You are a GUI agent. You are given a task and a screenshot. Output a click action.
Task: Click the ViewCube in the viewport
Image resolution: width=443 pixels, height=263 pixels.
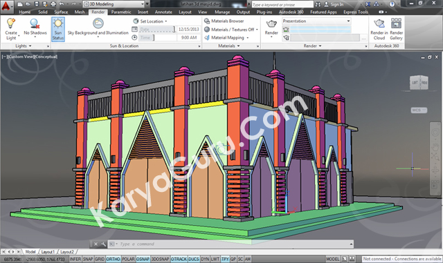[x=419, y=83]
